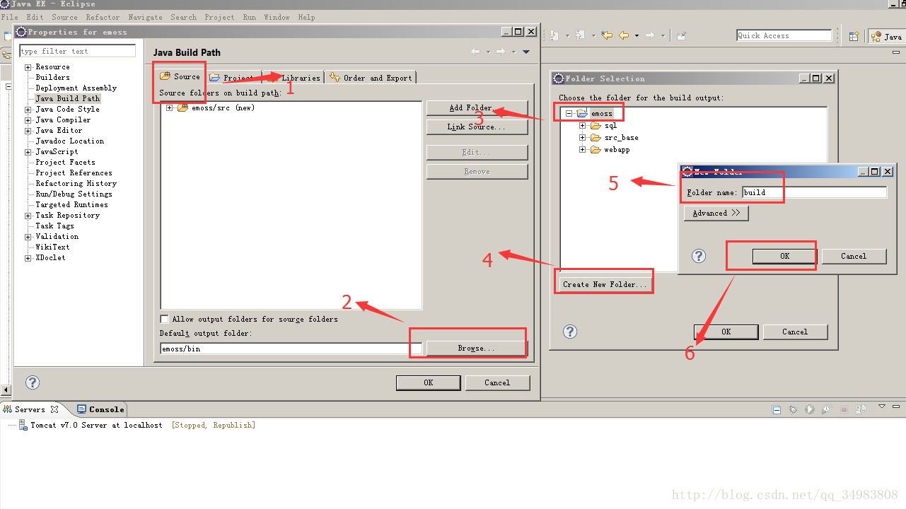906x509 pixels.
Task: Open help in the New Folder dialog
Action: (x=699, y=256)
